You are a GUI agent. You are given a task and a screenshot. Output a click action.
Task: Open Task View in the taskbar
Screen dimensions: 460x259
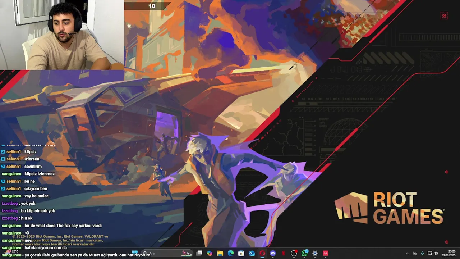(x=199, y=253)
